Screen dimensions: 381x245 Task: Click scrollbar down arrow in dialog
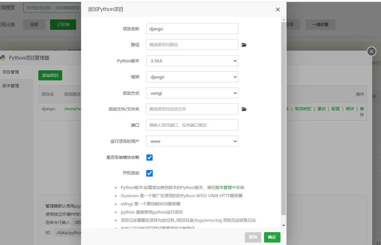pyautogui.click(x=283, y=225)
